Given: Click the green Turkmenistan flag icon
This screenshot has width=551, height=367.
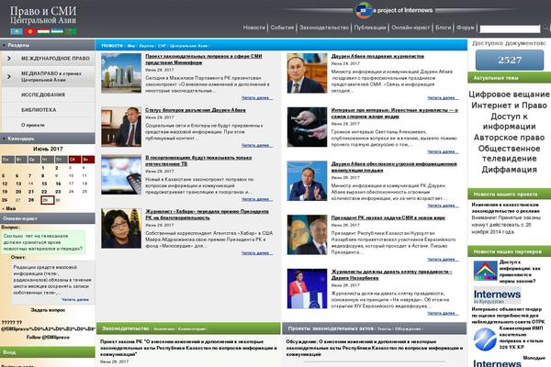Looking at the screenshot, I should point(71,32).
